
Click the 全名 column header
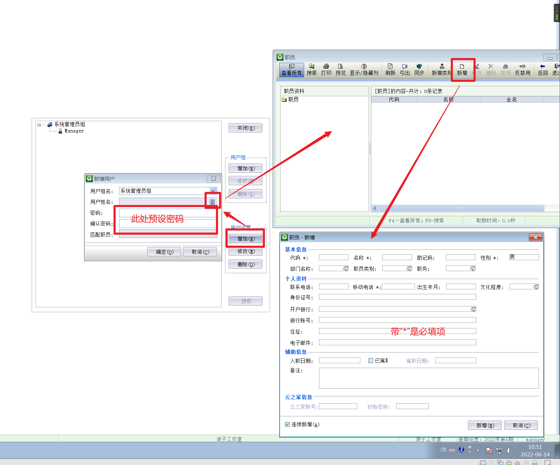(511, 99)
